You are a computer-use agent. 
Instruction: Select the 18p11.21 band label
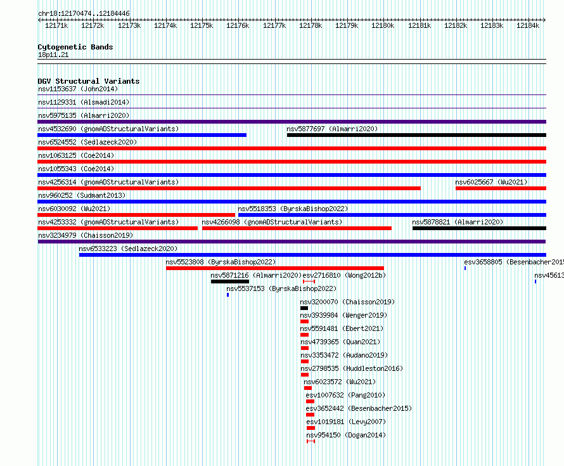[x=53, y=55]
